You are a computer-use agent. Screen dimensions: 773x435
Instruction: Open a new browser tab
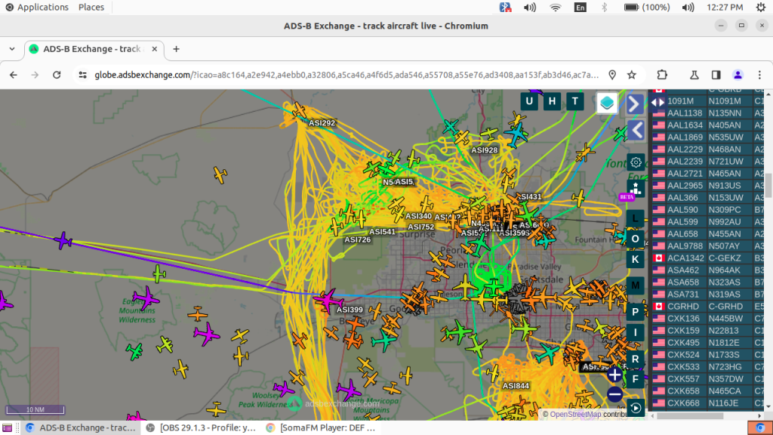(x=176, y=49)
